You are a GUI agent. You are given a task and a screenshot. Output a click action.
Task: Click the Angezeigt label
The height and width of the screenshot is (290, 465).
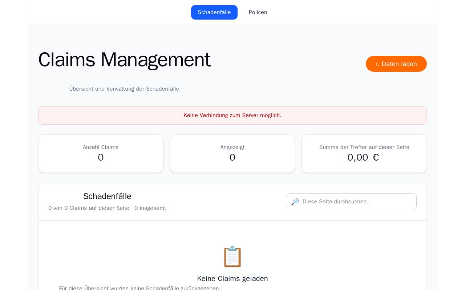[x=232, y=147]
